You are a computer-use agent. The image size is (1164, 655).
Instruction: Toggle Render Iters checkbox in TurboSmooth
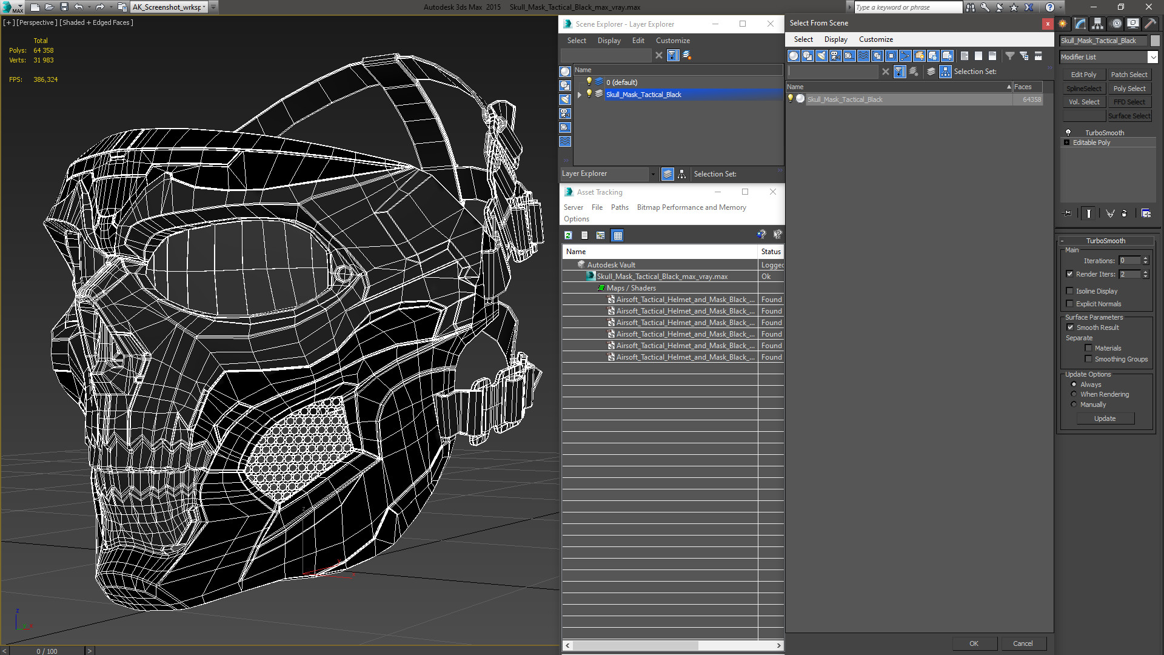(x=1070, y=274)
